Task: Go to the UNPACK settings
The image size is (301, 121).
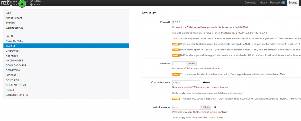Action: (66, 90)
